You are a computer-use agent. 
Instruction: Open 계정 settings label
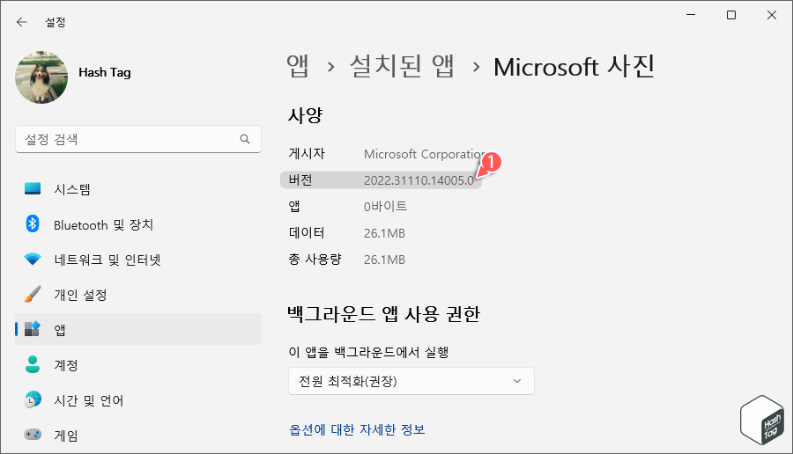pyautogui.click(x=66, y=365)
